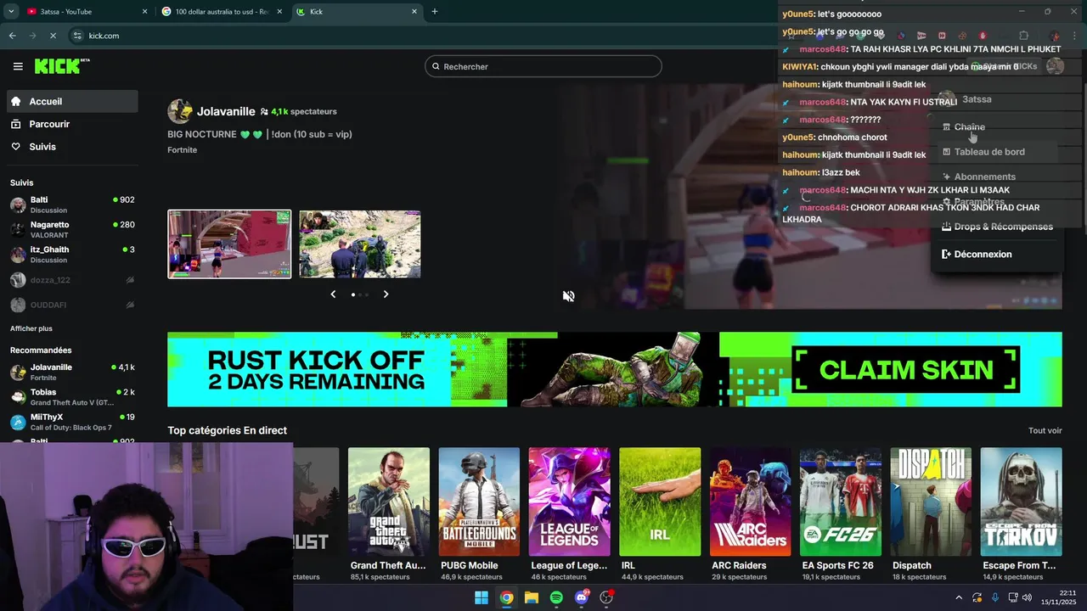Open IRL category card

point(660,514)
